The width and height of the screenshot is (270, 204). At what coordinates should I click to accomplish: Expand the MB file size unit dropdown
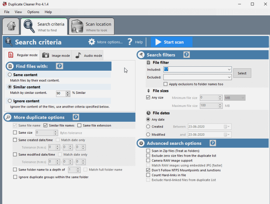tap(243, 98)
